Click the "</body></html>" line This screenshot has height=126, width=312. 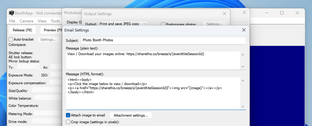[81, 92]
